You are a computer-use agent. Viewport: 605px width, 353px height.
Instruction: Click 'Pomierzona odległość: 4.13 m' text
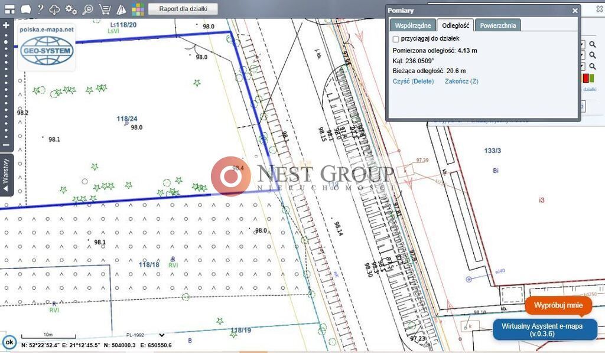coord(435,51)
